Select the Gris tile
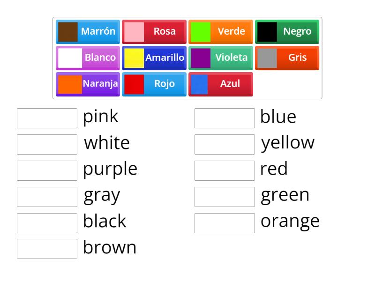This screenshot has width=375, height=281. (x=287, y=58)
